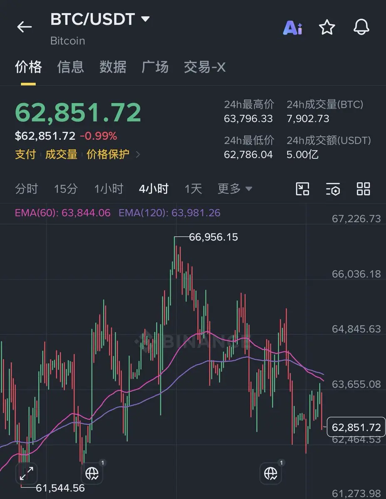Add BTC/USDT to favorites with star
This screenshot has height=499, width=386.
coord(327,27)
